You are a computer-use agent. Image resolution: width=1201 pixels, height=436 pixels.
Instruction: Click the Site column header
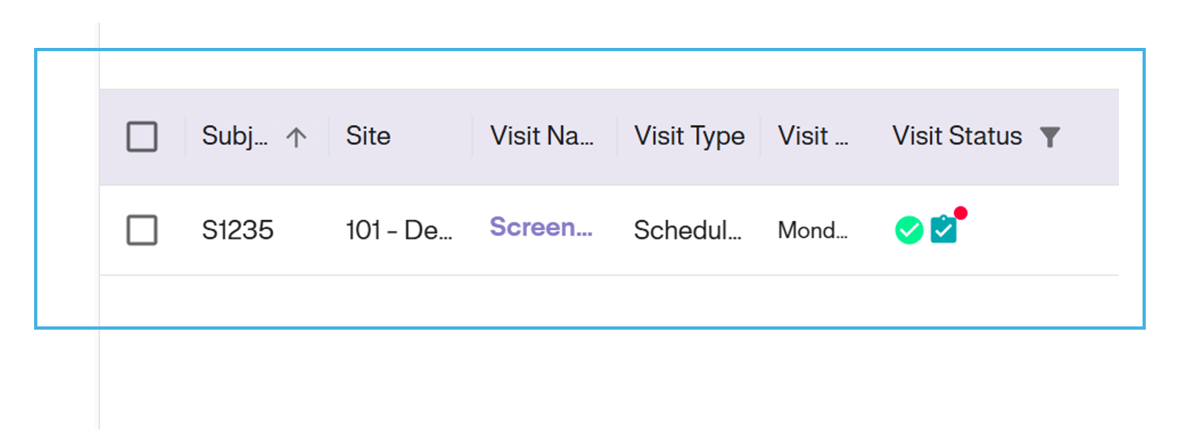368,136
